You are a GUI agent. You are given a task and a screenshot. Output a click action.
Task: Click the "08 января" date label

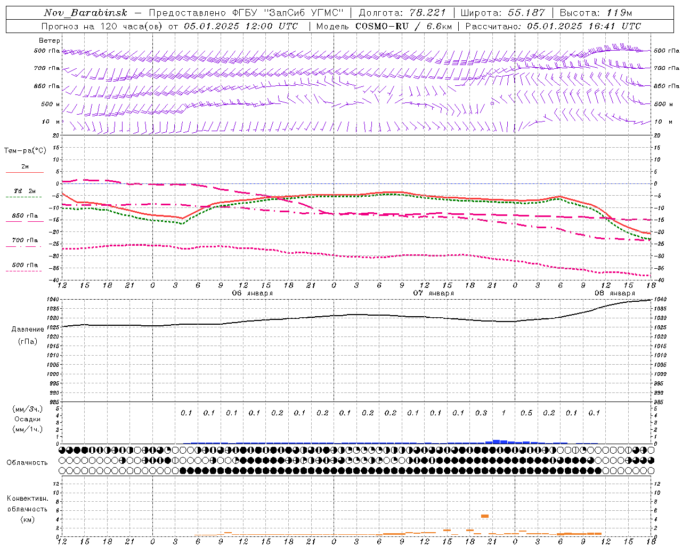coord(614,293)
